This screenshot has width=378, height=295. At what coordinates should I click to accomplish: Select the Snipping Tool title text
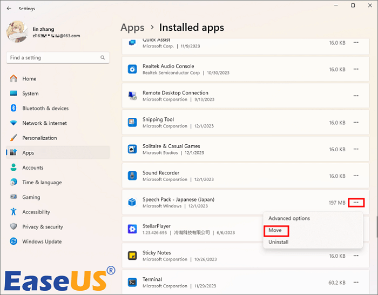tap(158, 119)
